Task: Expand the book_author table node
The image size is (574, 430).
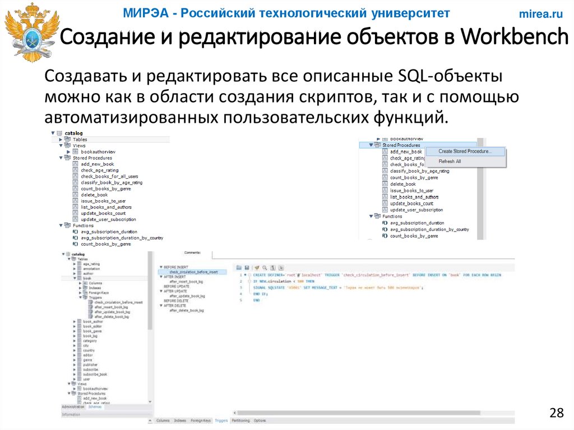Action: [x=74, y=321]
